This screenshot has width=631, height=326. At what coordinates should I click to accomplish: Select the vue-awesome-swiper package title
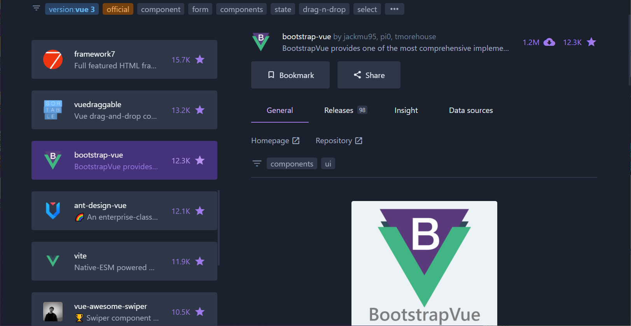point(110,306)
